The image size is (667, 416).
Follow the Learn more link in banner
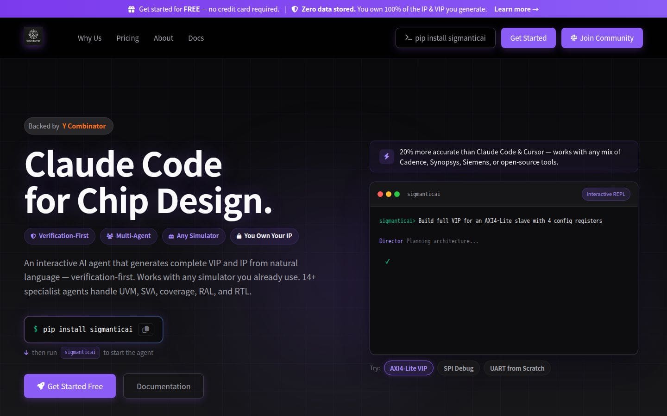pos(516,9)
